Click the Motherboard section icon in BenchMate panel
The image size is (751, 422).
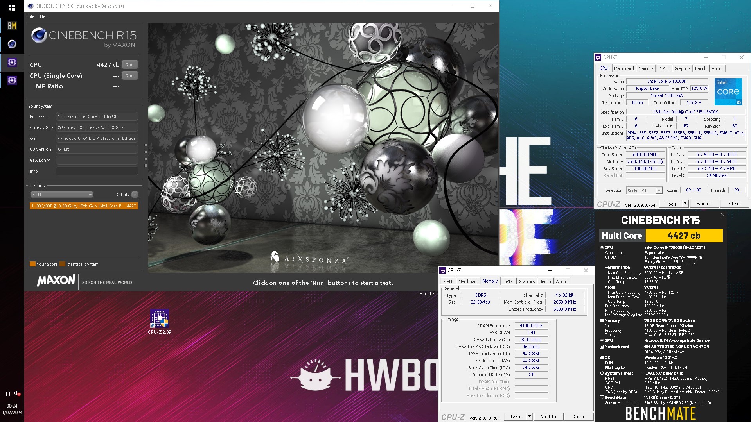(x=602, y=347)
